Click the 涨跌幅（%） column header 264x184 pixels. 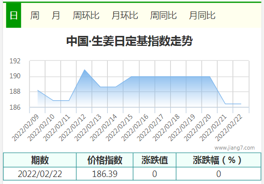[x=219, y=160]
